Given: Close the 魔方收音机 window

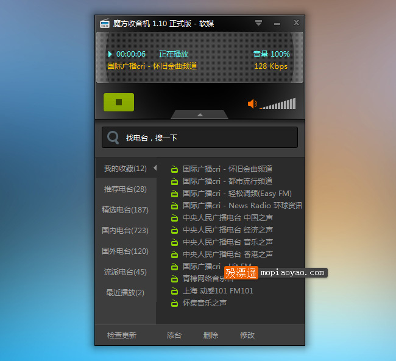Looking at the screenshot, I should coord(296,23).
